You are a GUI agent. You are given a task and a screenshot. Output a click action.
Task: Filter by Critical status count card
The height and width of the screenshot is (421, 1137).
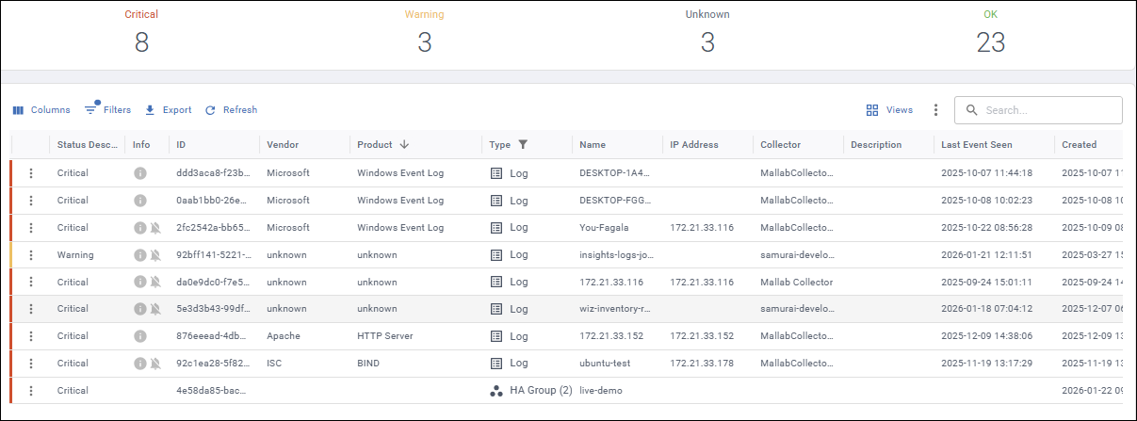(141, 33)
